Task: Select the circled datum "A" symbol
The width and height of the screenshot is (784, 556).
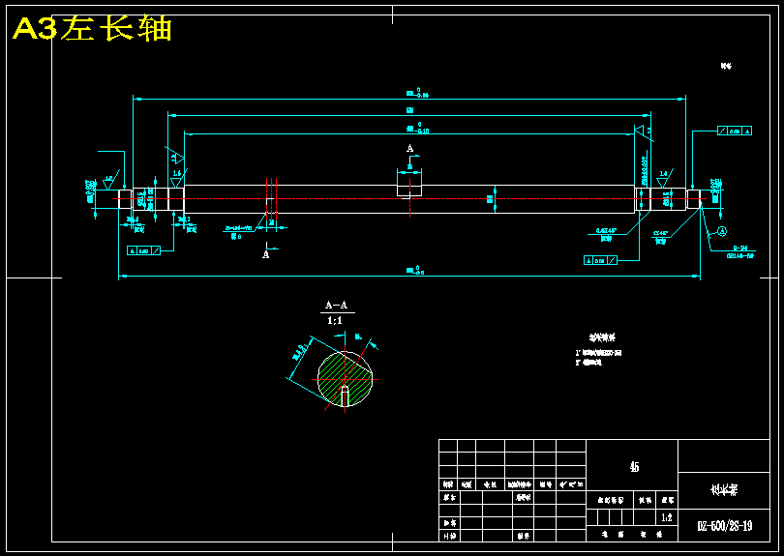Action: click(x=722, y=231)
